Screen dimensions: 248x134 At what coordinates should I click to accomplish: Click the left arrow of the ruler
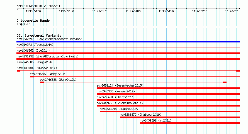(17, 9)
